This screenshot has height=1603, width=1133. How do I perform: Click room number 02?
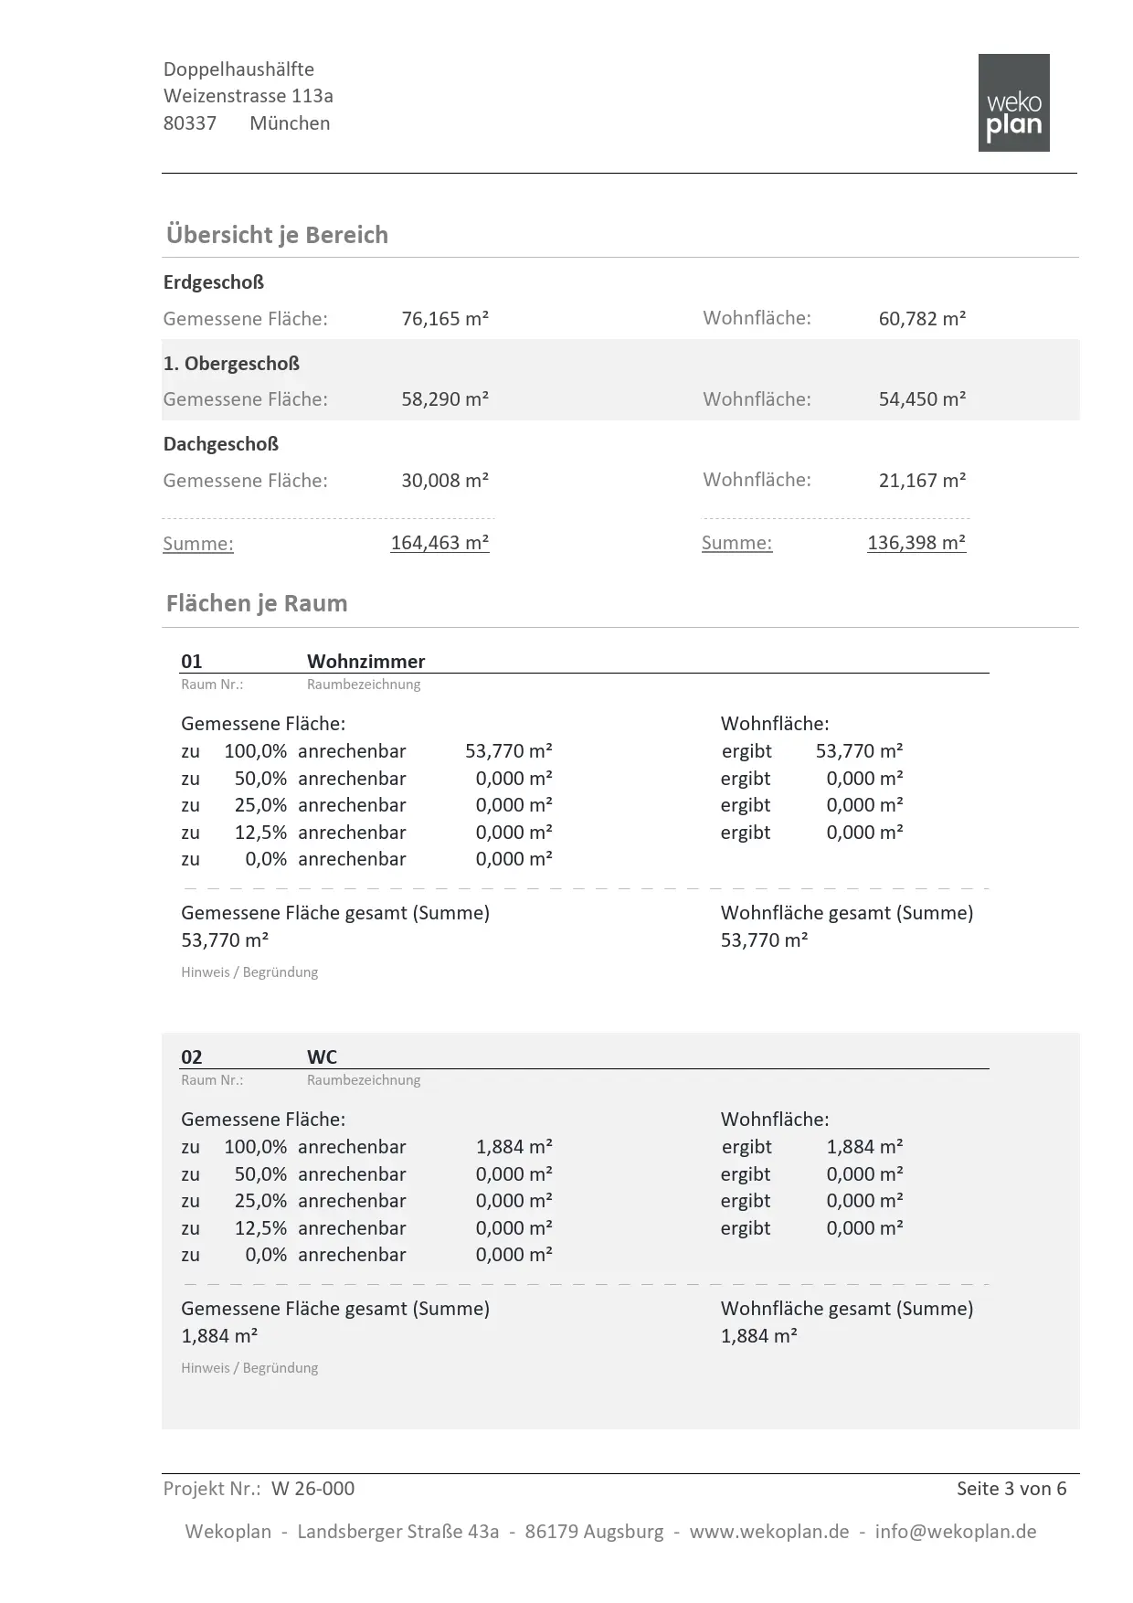[x=192, y=1056]
